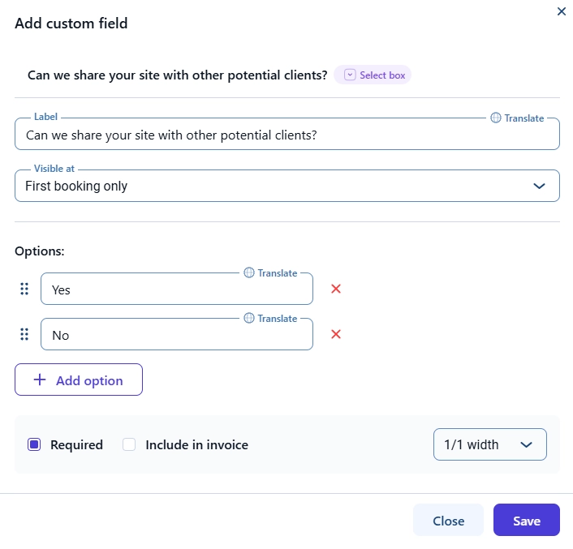Click the drag handle beside Yes option

click(x=24, y=289)
